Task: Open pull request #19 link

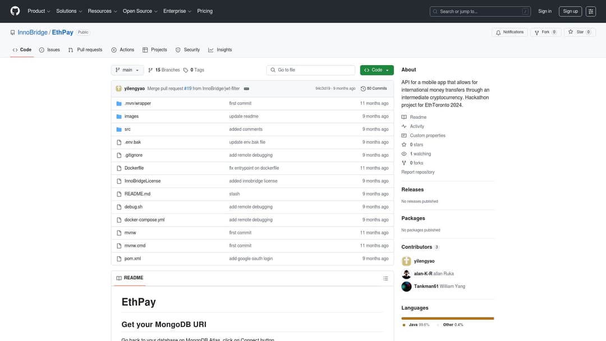Action: coord(187,89)
